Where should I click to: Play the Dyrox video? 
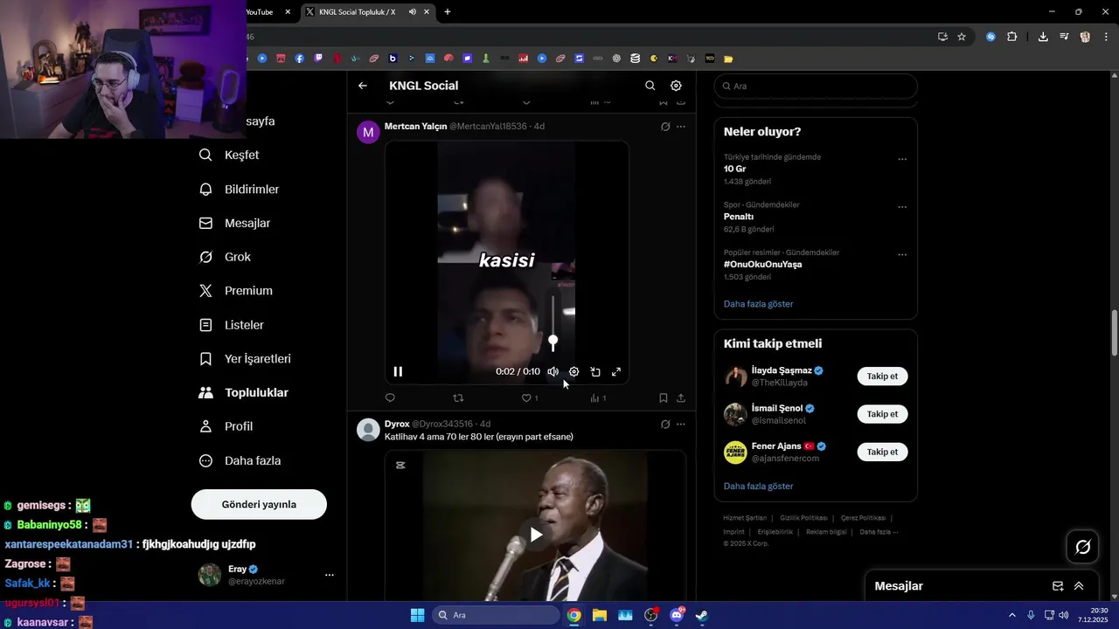point(536,535)
